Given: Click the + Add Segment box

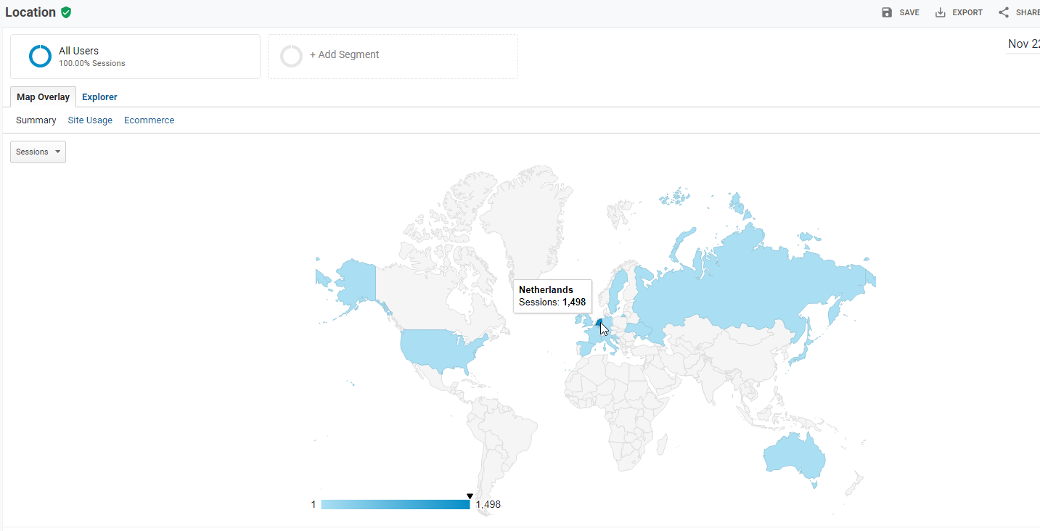Looking at the screenshot, I should pos(393,56).
